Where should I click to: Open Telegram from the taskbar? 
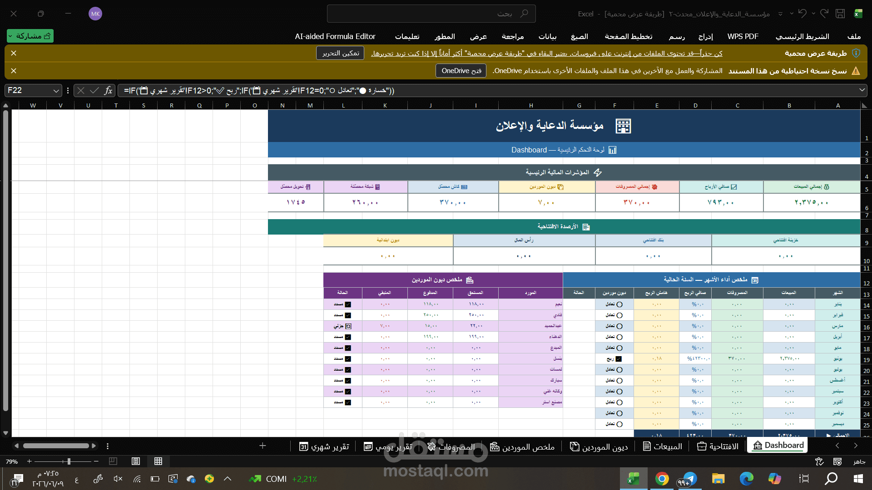689,479
